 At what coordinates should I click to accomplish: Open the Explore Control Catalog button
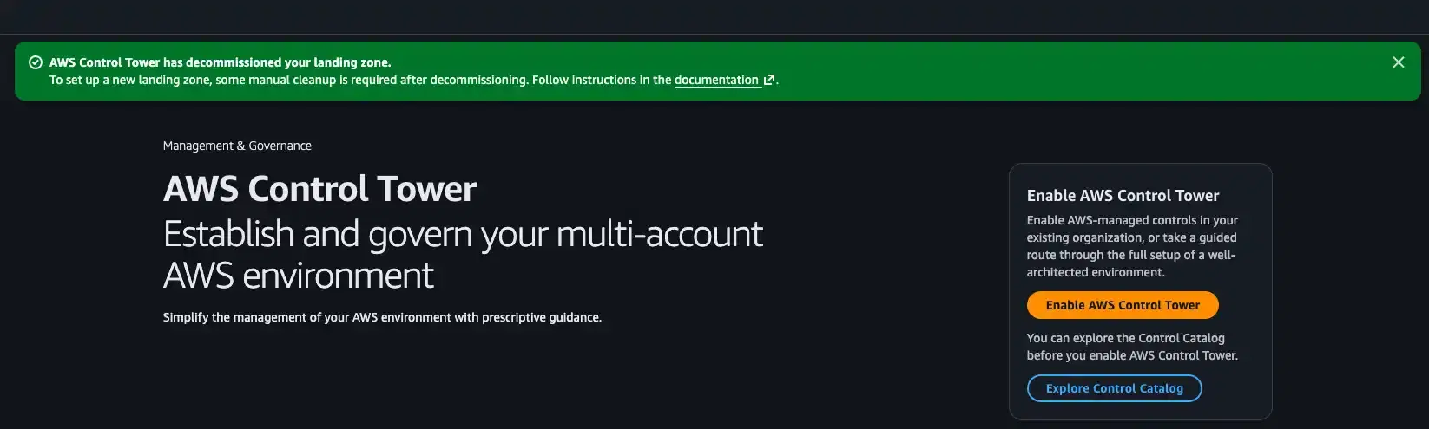(1114, 388)
